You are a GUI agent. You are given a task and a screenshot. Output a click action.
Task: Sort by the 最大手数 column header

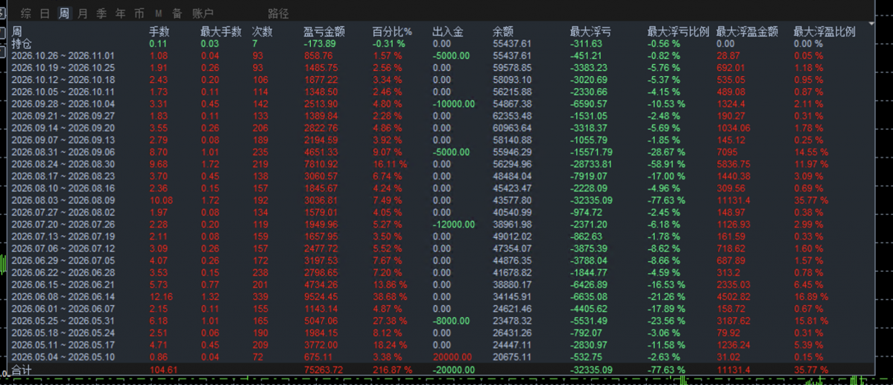[221, 33]
